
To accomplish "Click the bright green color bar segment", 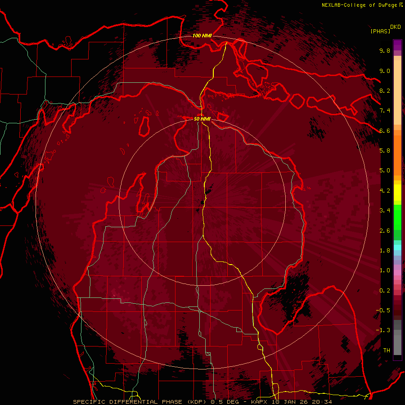I will [x=397, y=218].
